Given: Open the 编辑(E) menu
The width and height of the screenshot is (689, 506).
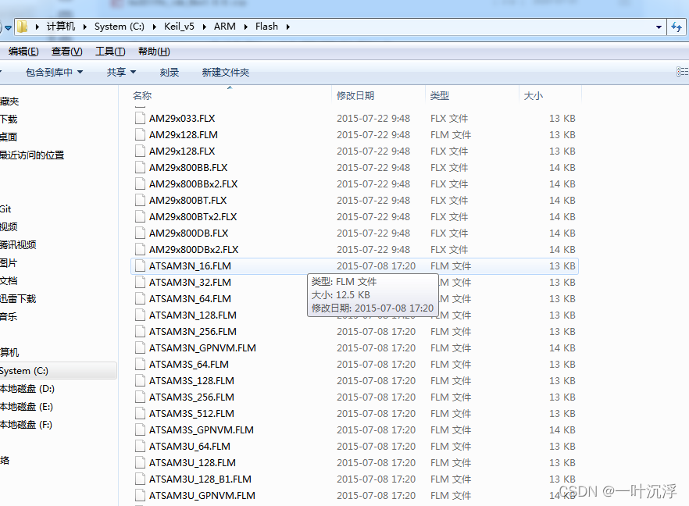Looking at the screenshot, I should [x=23, y=52].
